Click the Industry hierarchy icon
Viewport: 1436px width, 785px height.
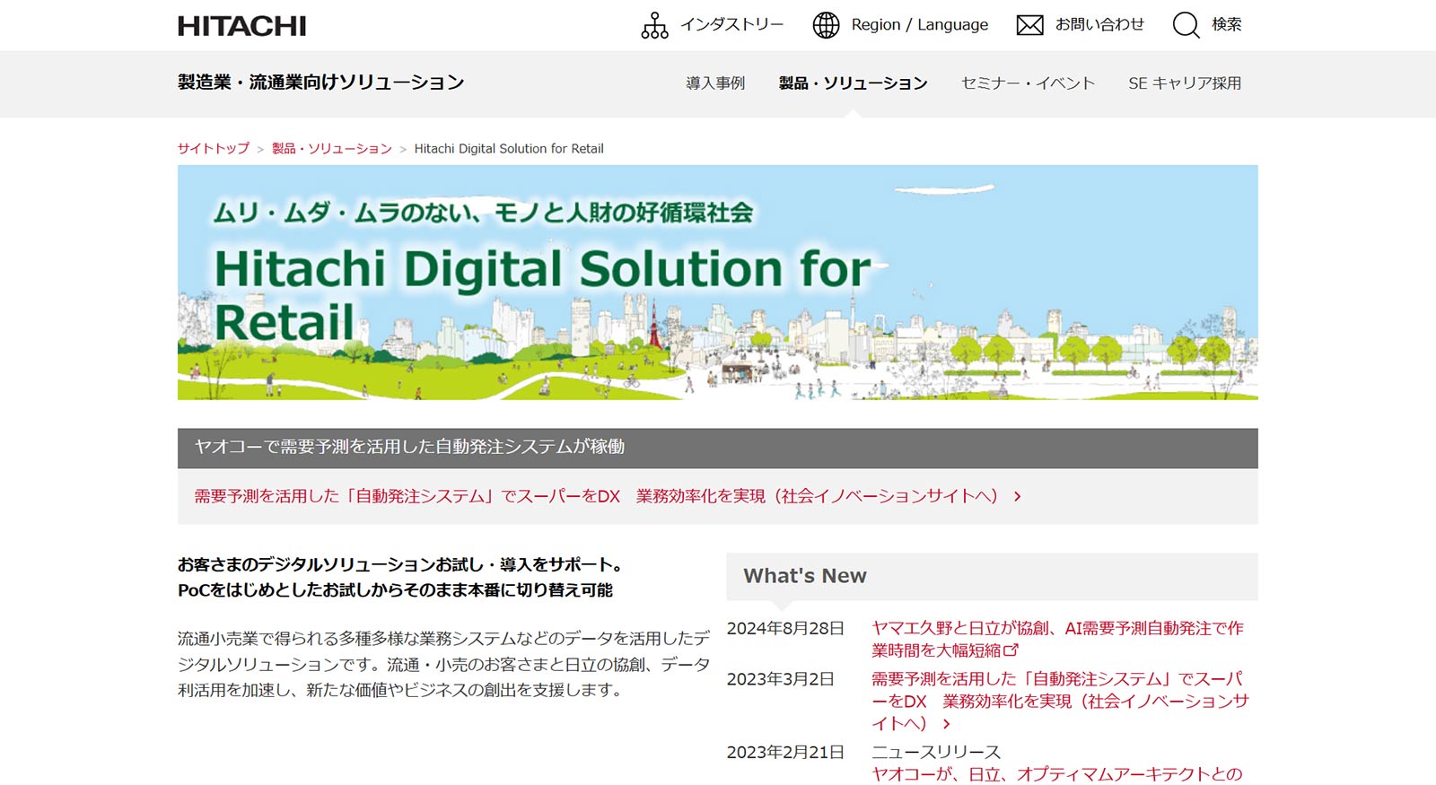click(x=654, y=25)
